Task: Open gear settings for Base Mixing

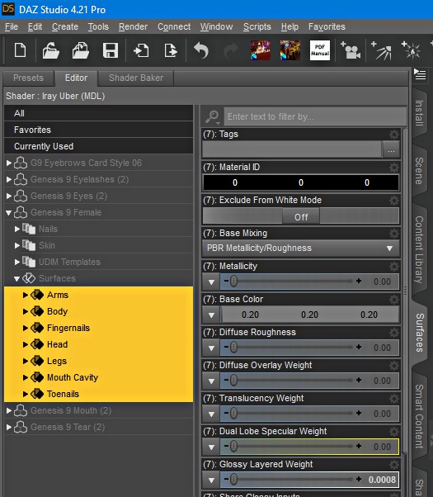Action: coord(394,234)
